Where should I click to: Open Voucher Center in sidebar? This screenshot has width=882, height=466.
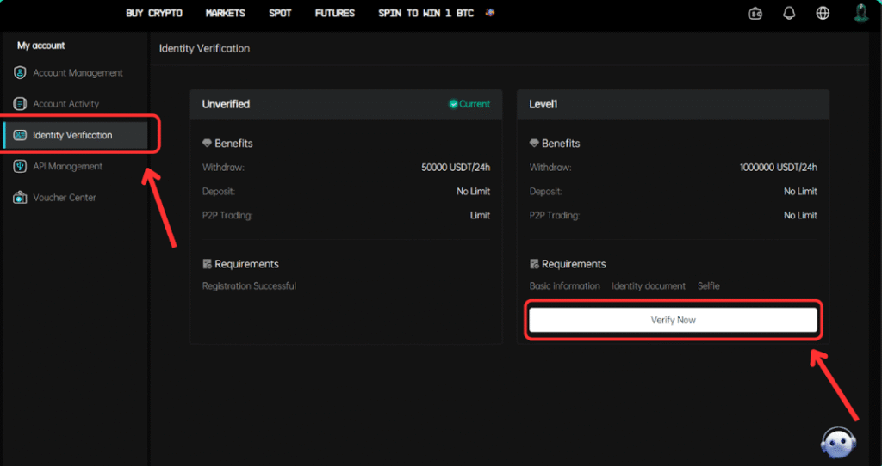(65, 198)
